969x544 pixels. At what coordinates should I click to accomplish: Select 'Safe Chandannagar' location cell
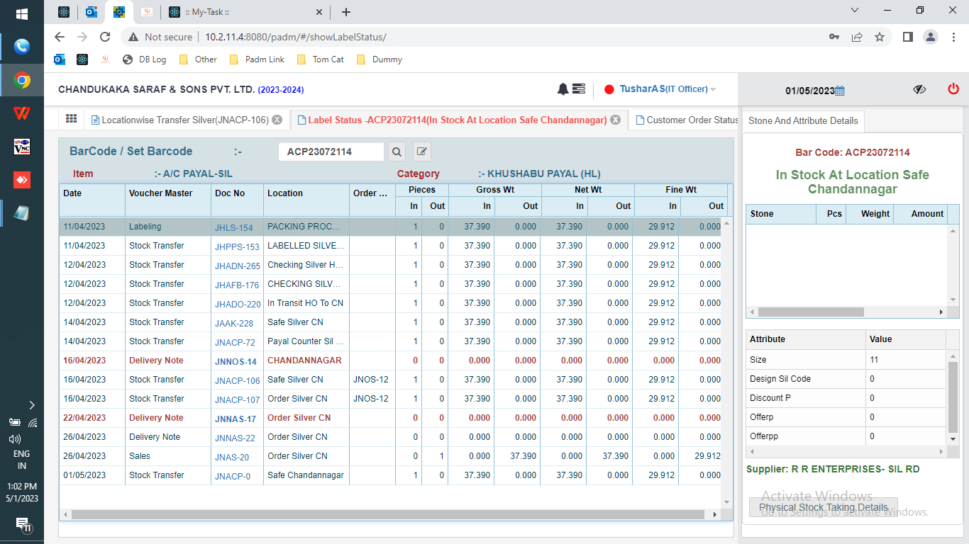[x=306, y=475]
